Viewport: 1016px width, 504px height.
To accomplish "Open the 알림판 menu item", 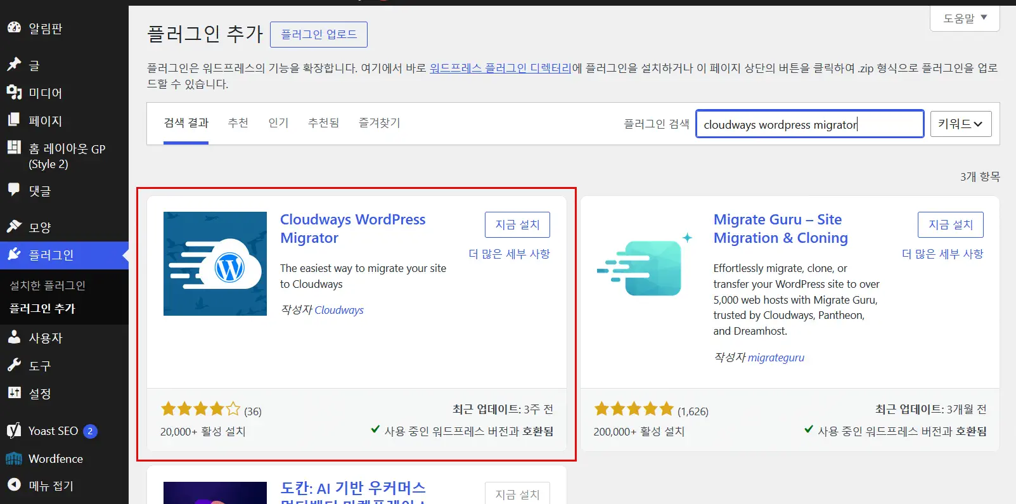I will pos(64,28).
